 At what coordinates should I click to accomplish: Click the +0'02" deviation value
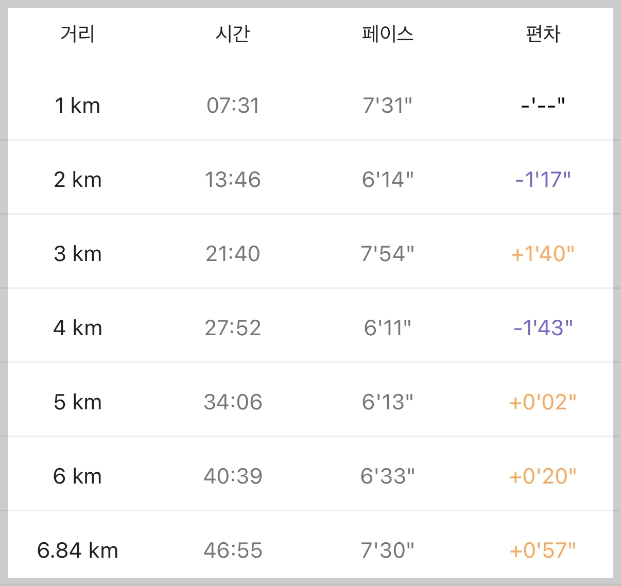point(543,402)
